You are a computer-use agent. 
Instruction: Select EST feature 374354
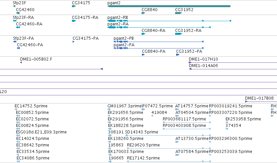pyautogui.click(x=227, y=129)
